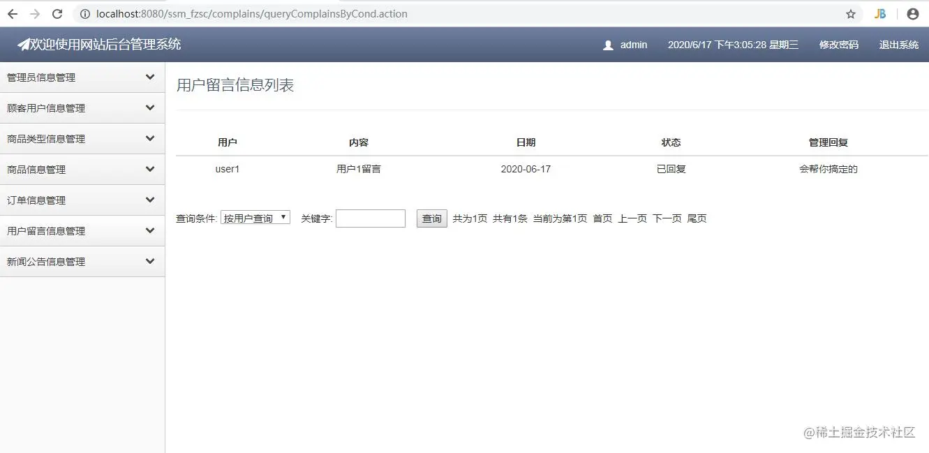Screen dimensions: 929x453
Task: Click the 查询 search button
Action: pos(432,218)
